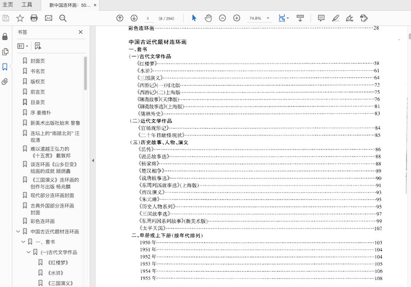Screen dimensions: 411x287
Task: Enable scrolling mode keyboard icon
Action: tap(300, 18)
